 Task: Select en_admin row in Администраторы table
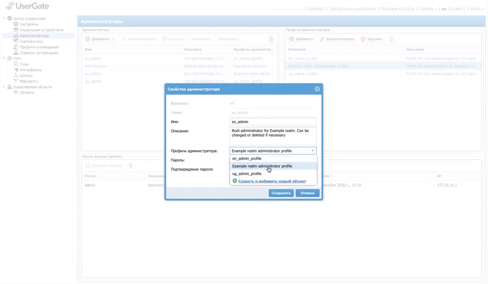pyautogui.click(x=180, y=58)
